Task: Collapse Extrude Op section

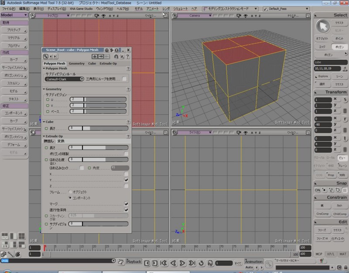Action: coord(44,136)
